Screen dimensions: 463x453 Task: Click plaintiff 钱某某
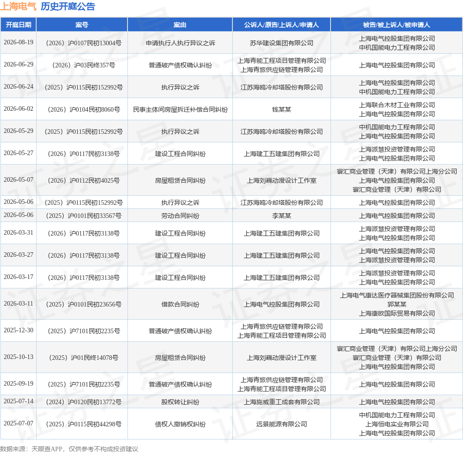281,109
